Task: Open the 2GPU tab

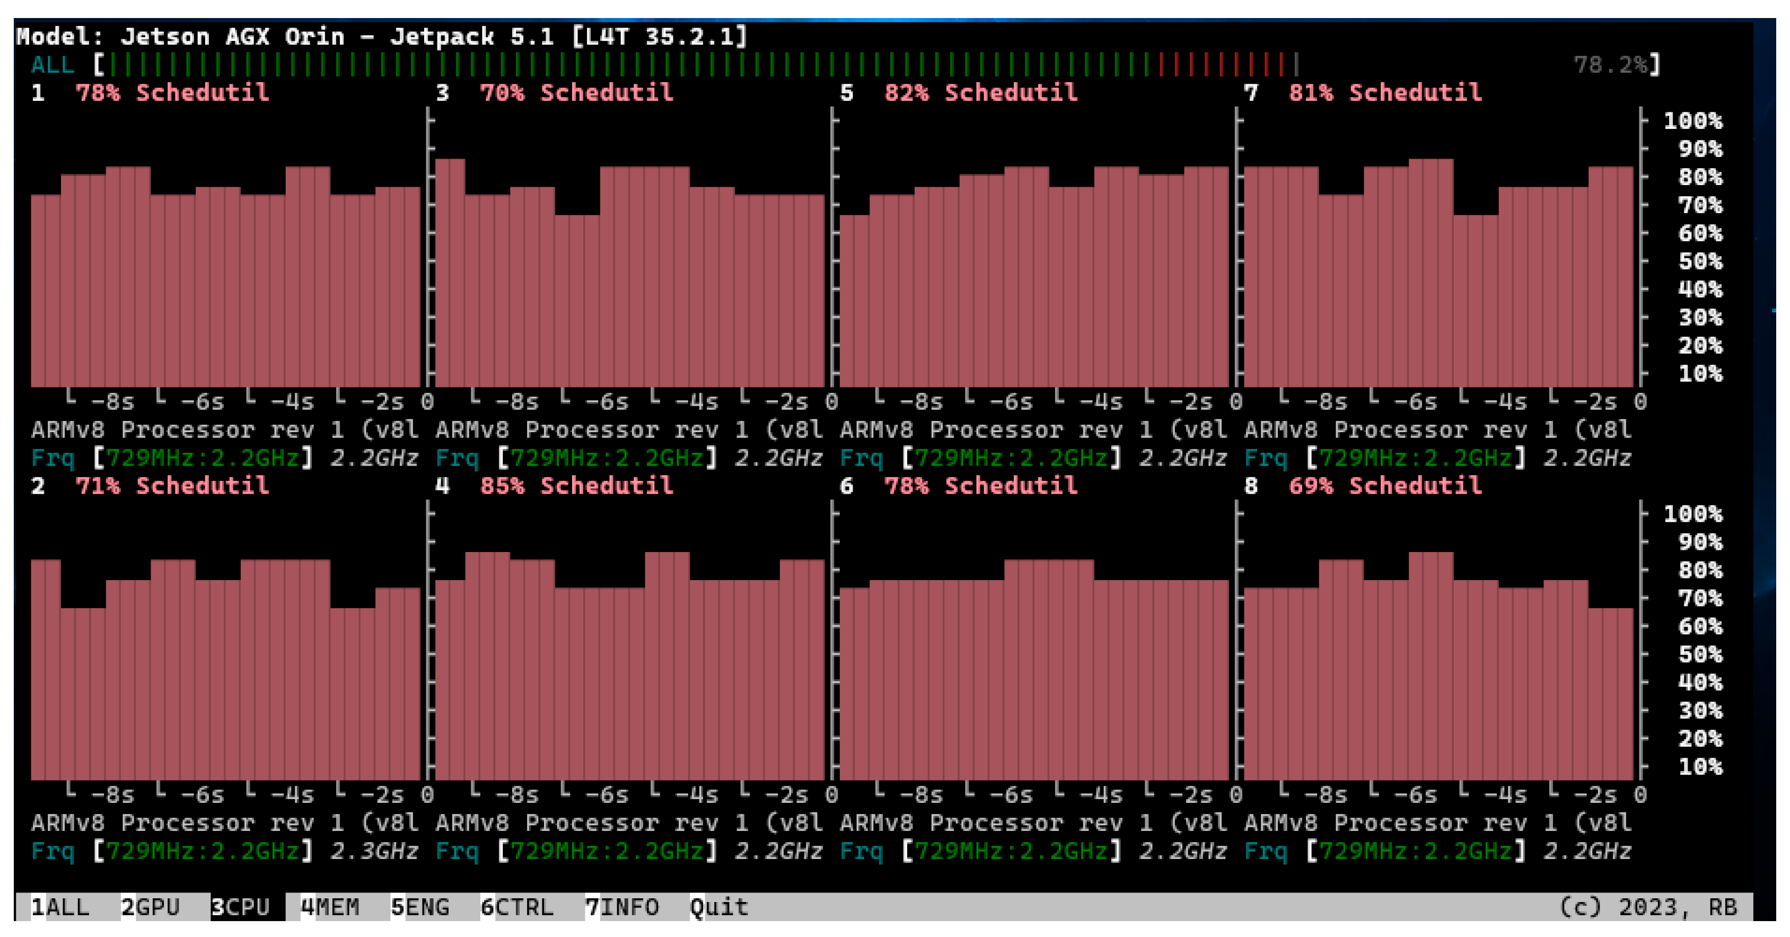Action: tap(151, 907)
